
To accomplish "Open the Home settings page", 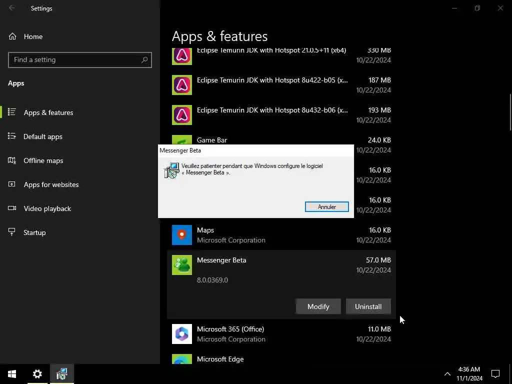I will 33,36.
